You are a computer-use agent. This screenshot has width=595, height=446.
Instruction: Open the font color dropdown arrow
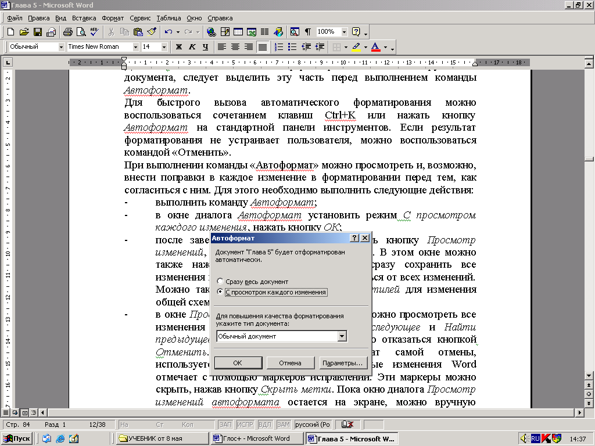(385, 48)
